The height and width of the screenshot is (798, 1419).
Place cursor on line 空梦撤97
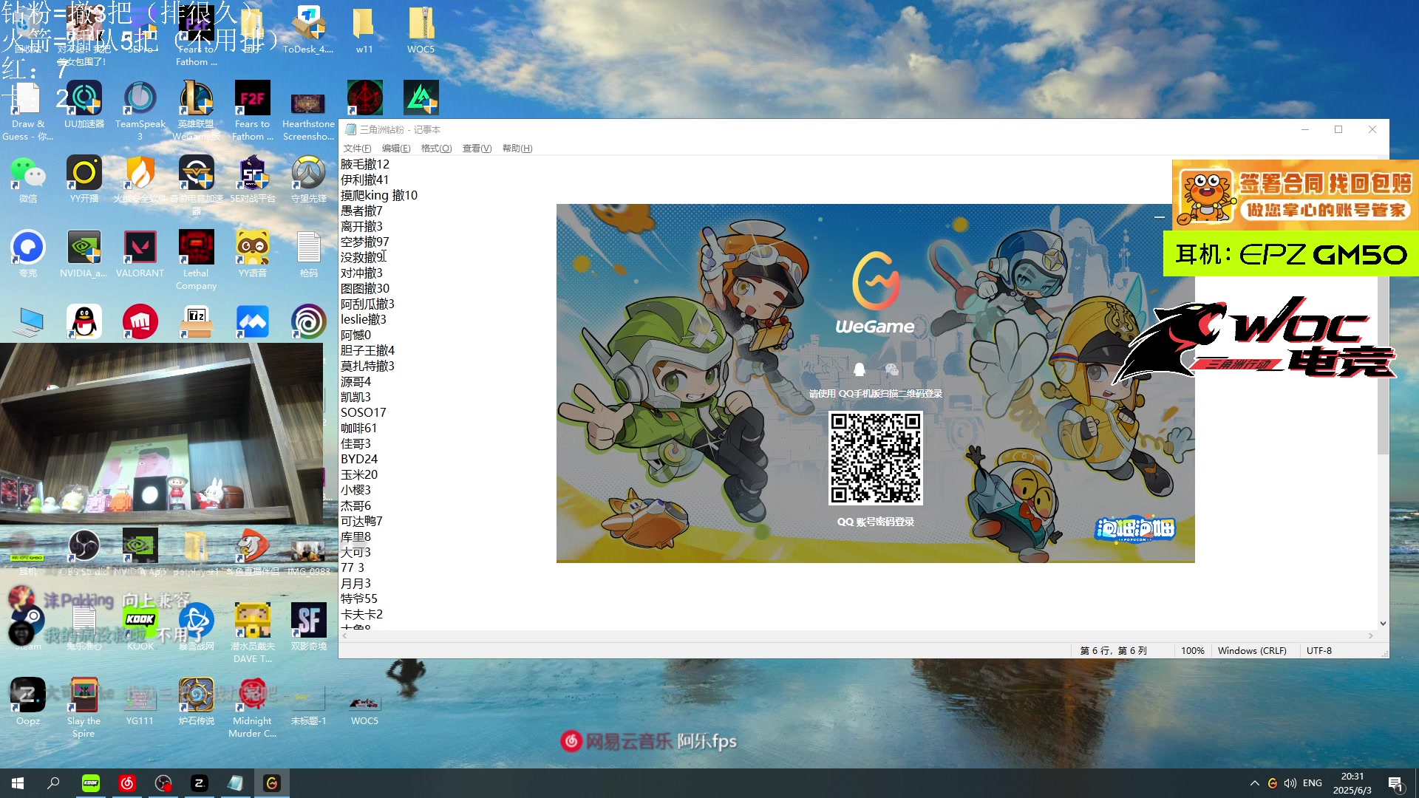365,242
